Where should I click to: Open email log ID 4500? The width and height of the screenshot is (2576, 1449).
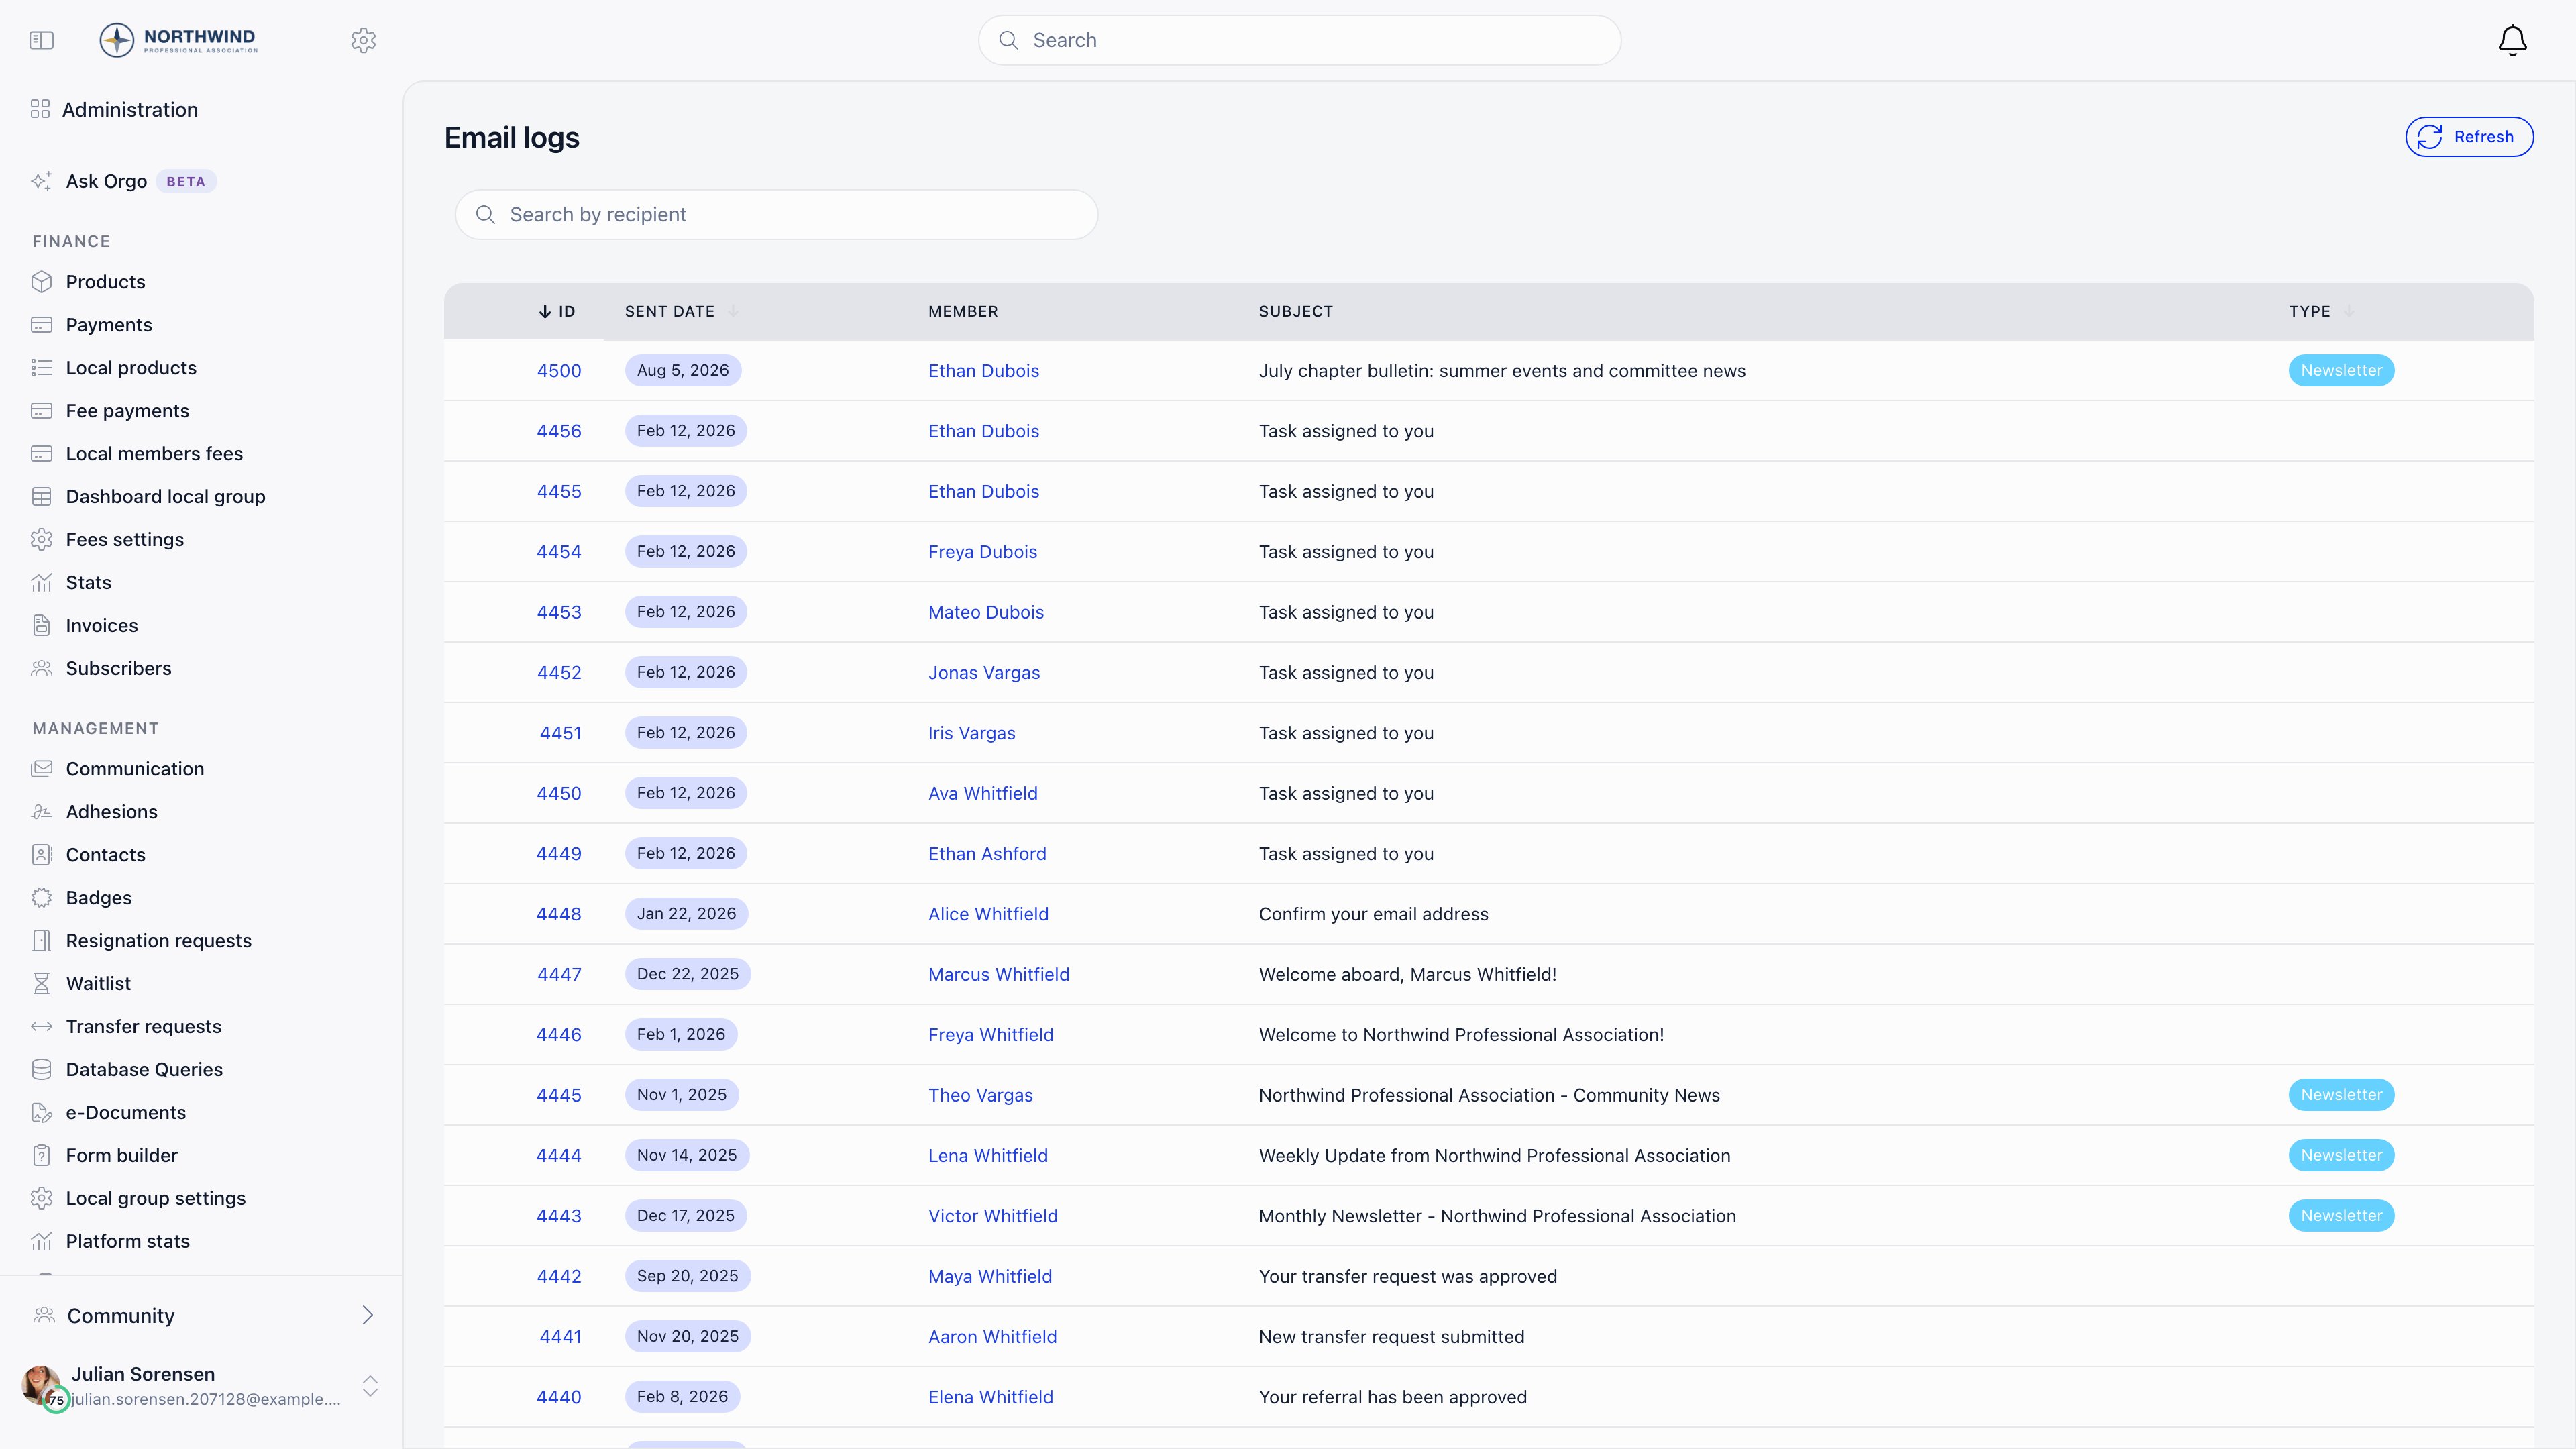coord(559,371)
